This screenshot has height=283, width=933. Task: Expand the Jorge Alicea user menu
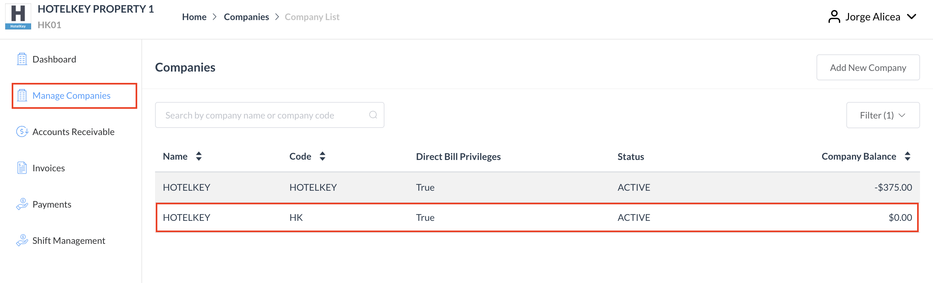912,17
